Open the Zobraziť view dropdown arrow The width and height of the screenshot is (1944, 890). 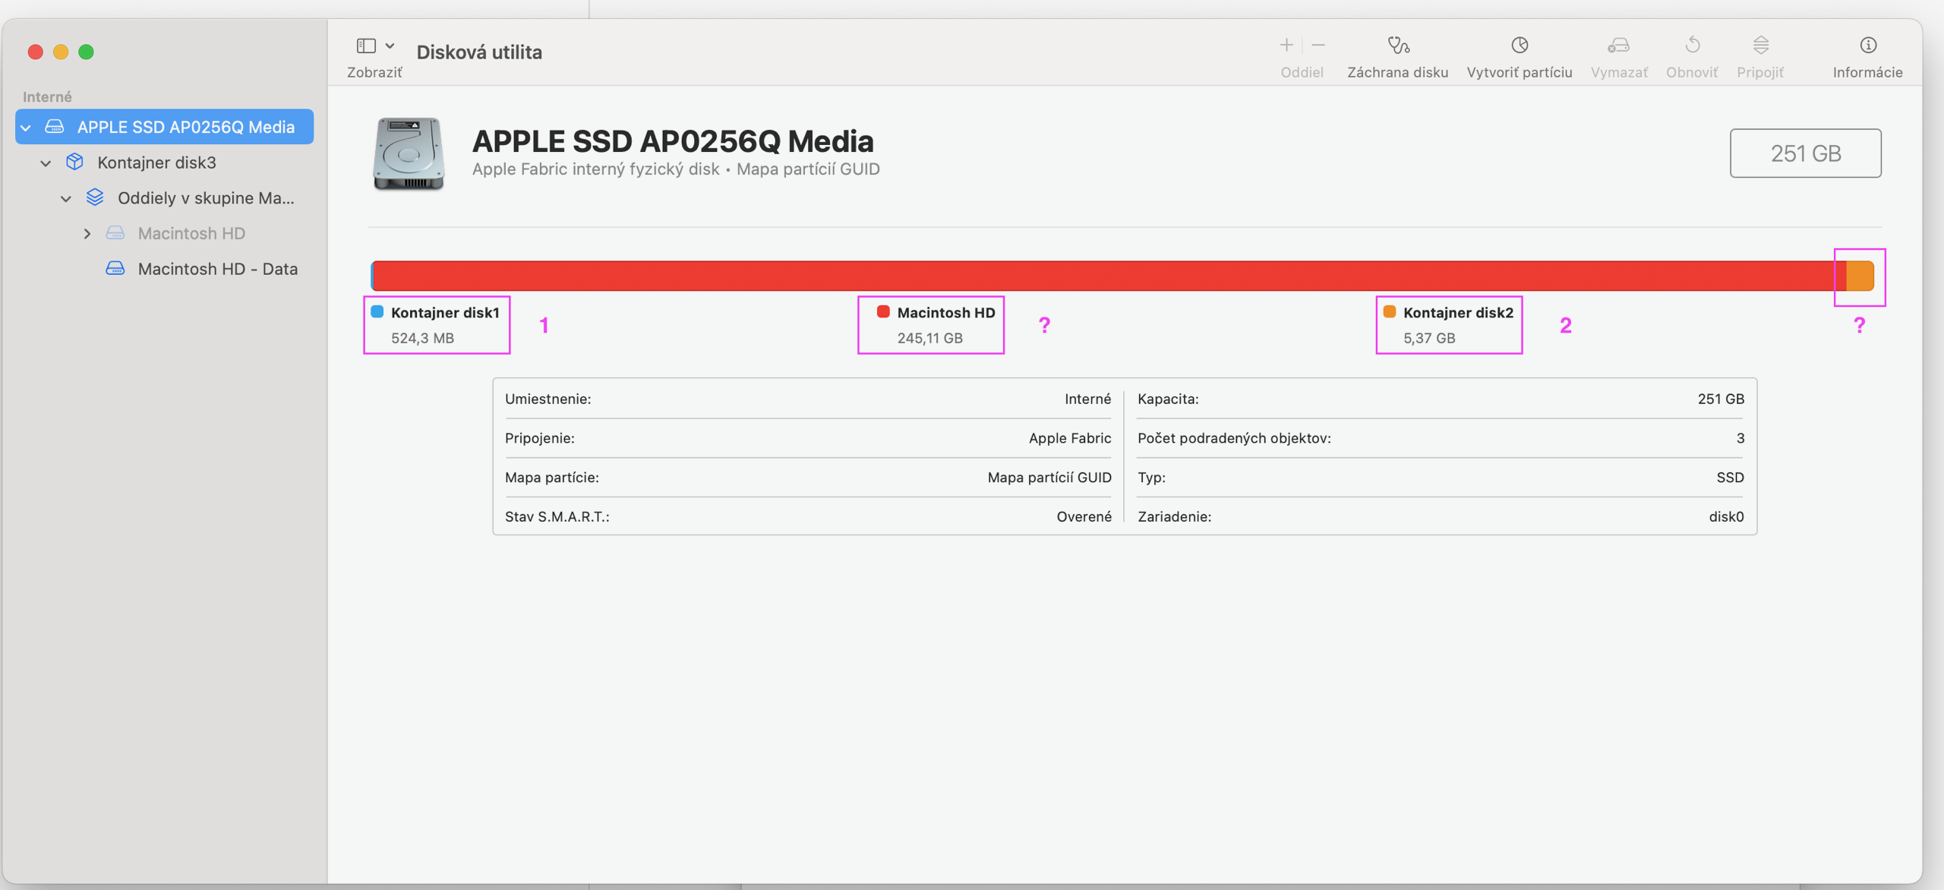tap(390, 46)
